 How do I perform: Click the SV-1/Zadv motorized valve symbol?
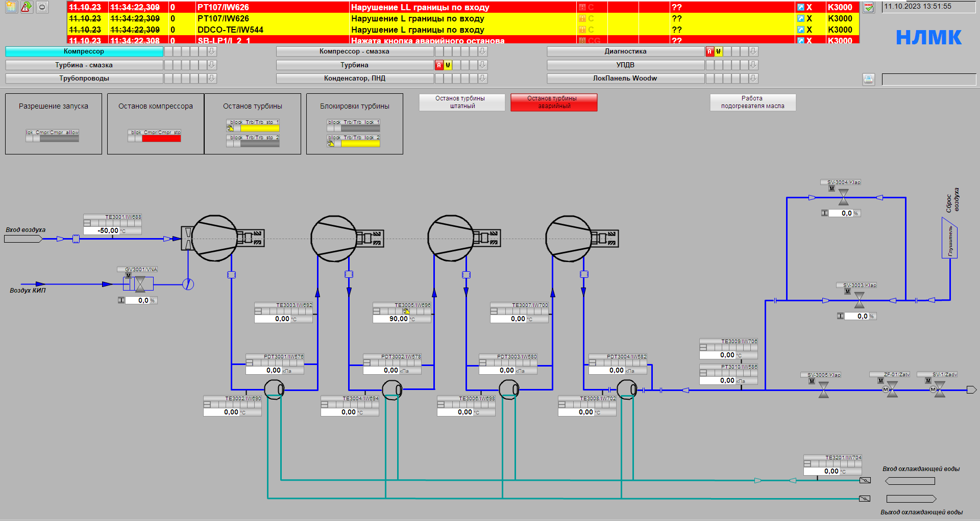pos(938,390)
